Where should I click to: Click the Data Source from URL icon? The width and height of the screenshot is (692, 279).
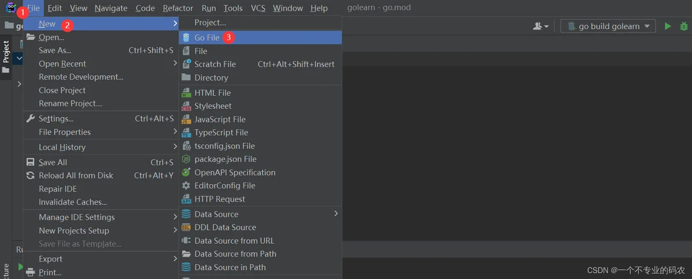[186, 240]
